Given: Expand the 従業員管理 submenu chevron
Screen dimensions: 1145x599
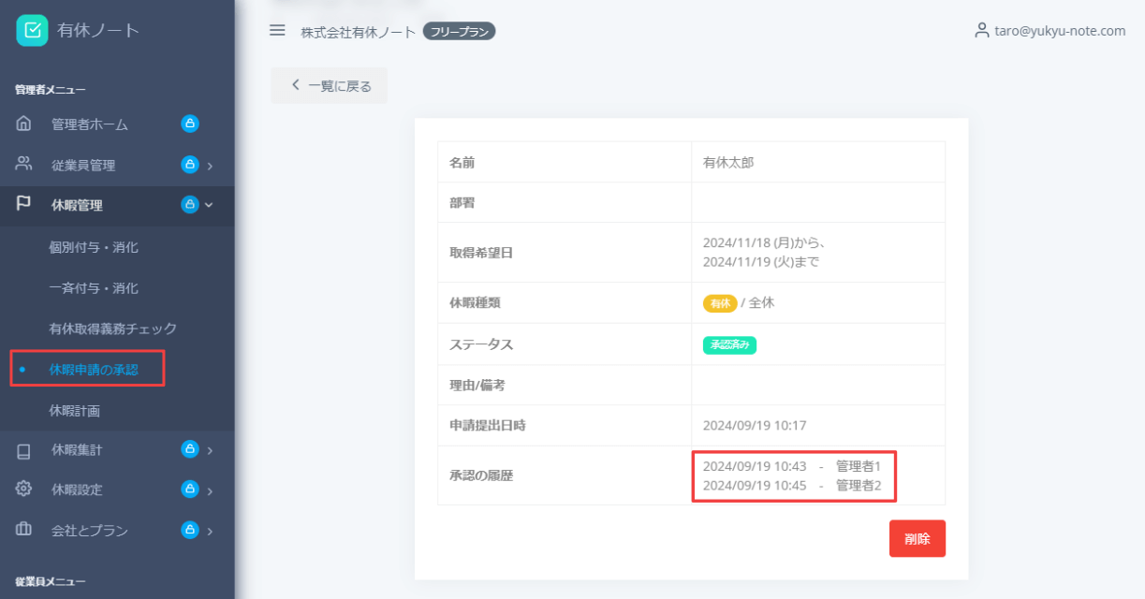Looking at the screenshot, I should [x=210, y=166].
